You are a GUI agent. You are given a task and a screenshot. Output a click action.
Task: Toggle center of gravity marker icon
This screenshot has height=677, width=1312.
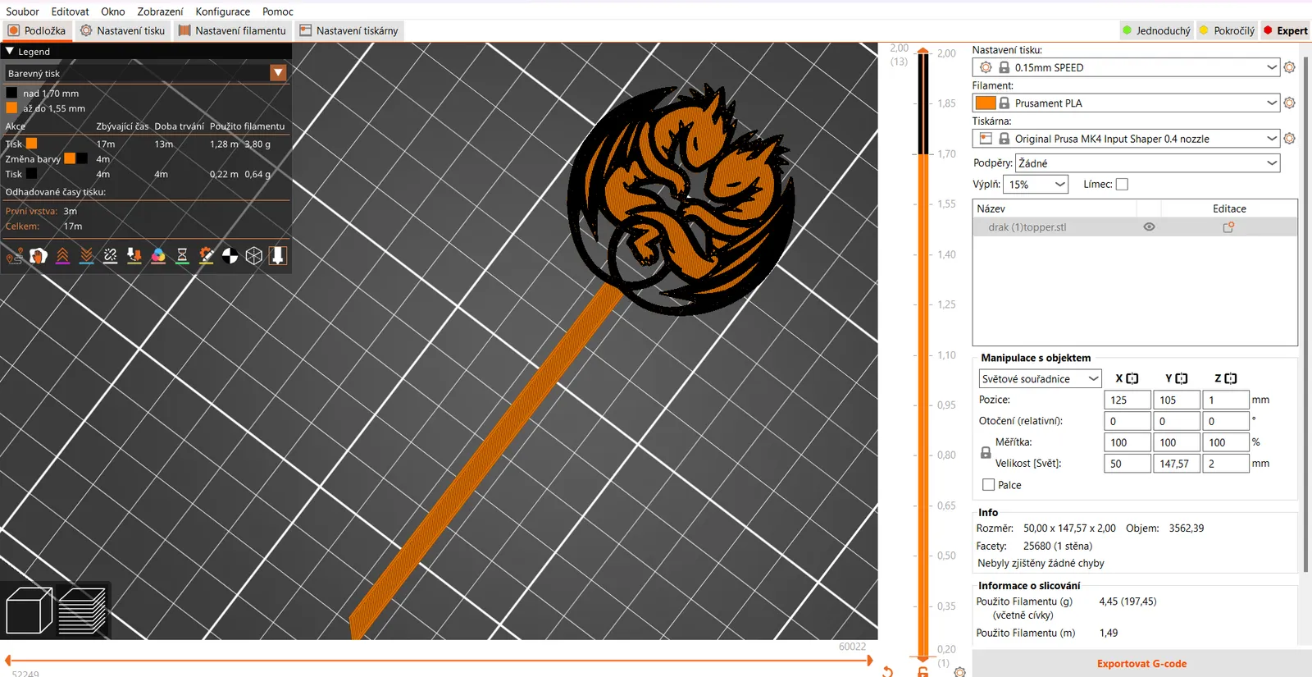point(230,256)
